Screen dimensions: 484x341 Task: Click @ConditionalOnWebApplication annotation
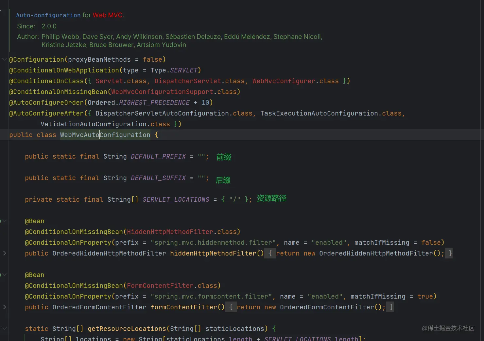pos(64,70)
